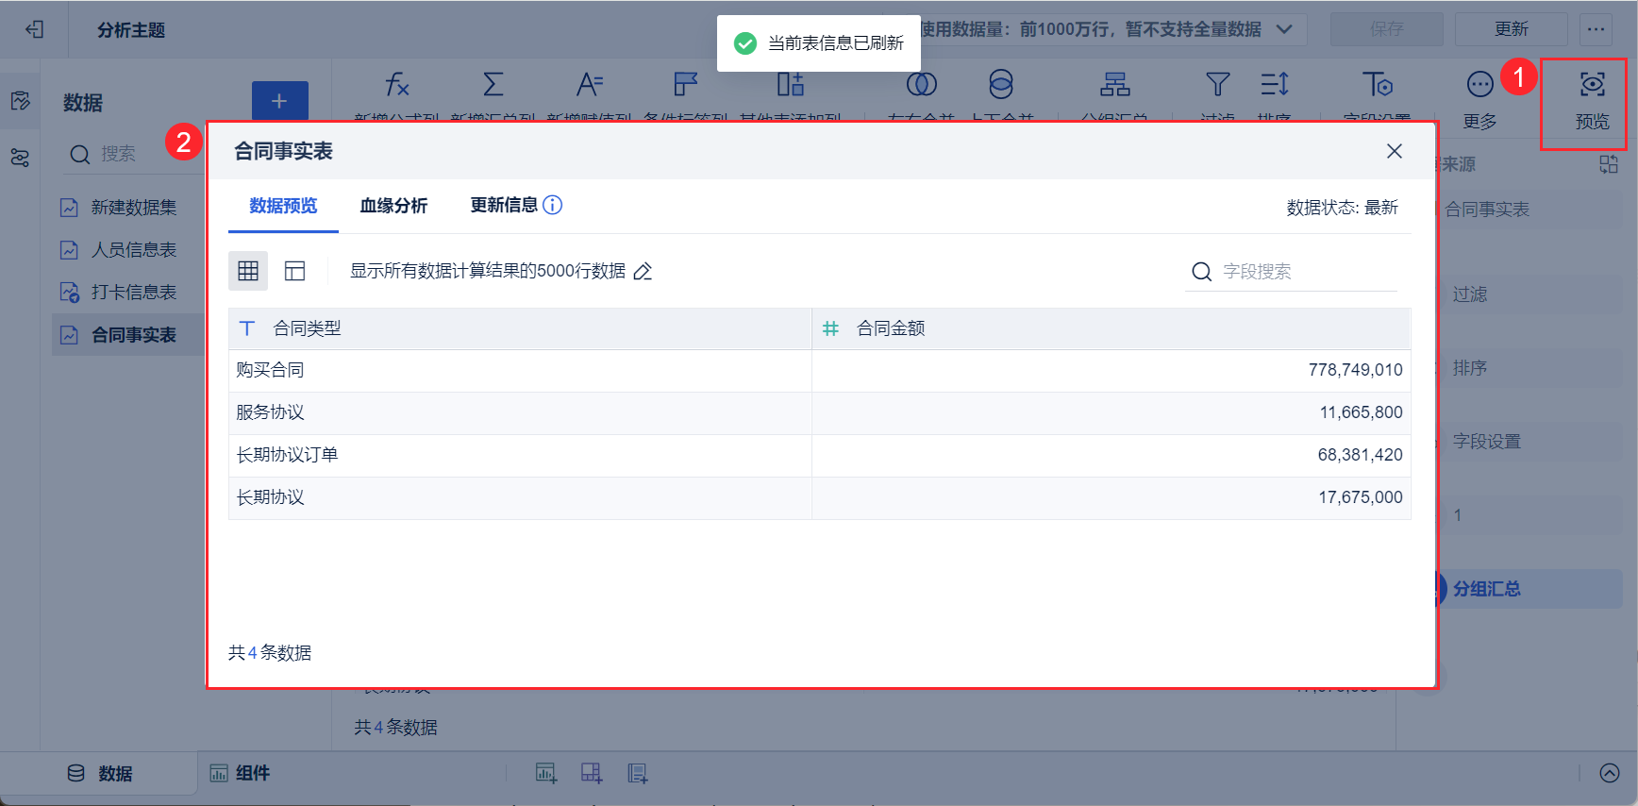Click the 过滤 funnel toolbar icon

1218,85
